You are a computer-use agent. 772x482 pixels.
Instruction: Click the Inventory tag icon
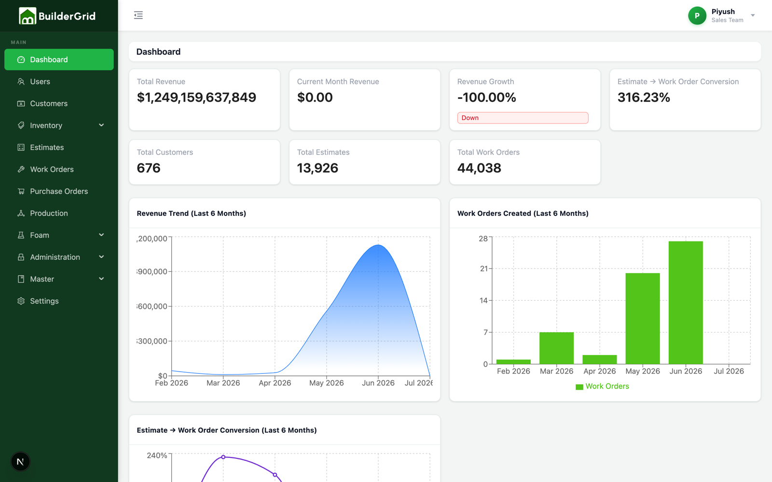(x=21, y=125)
